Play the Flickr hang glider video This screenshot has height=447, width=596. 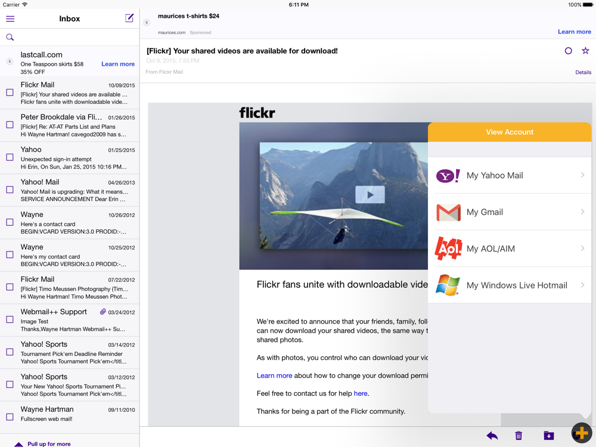(x=370, y=195)
